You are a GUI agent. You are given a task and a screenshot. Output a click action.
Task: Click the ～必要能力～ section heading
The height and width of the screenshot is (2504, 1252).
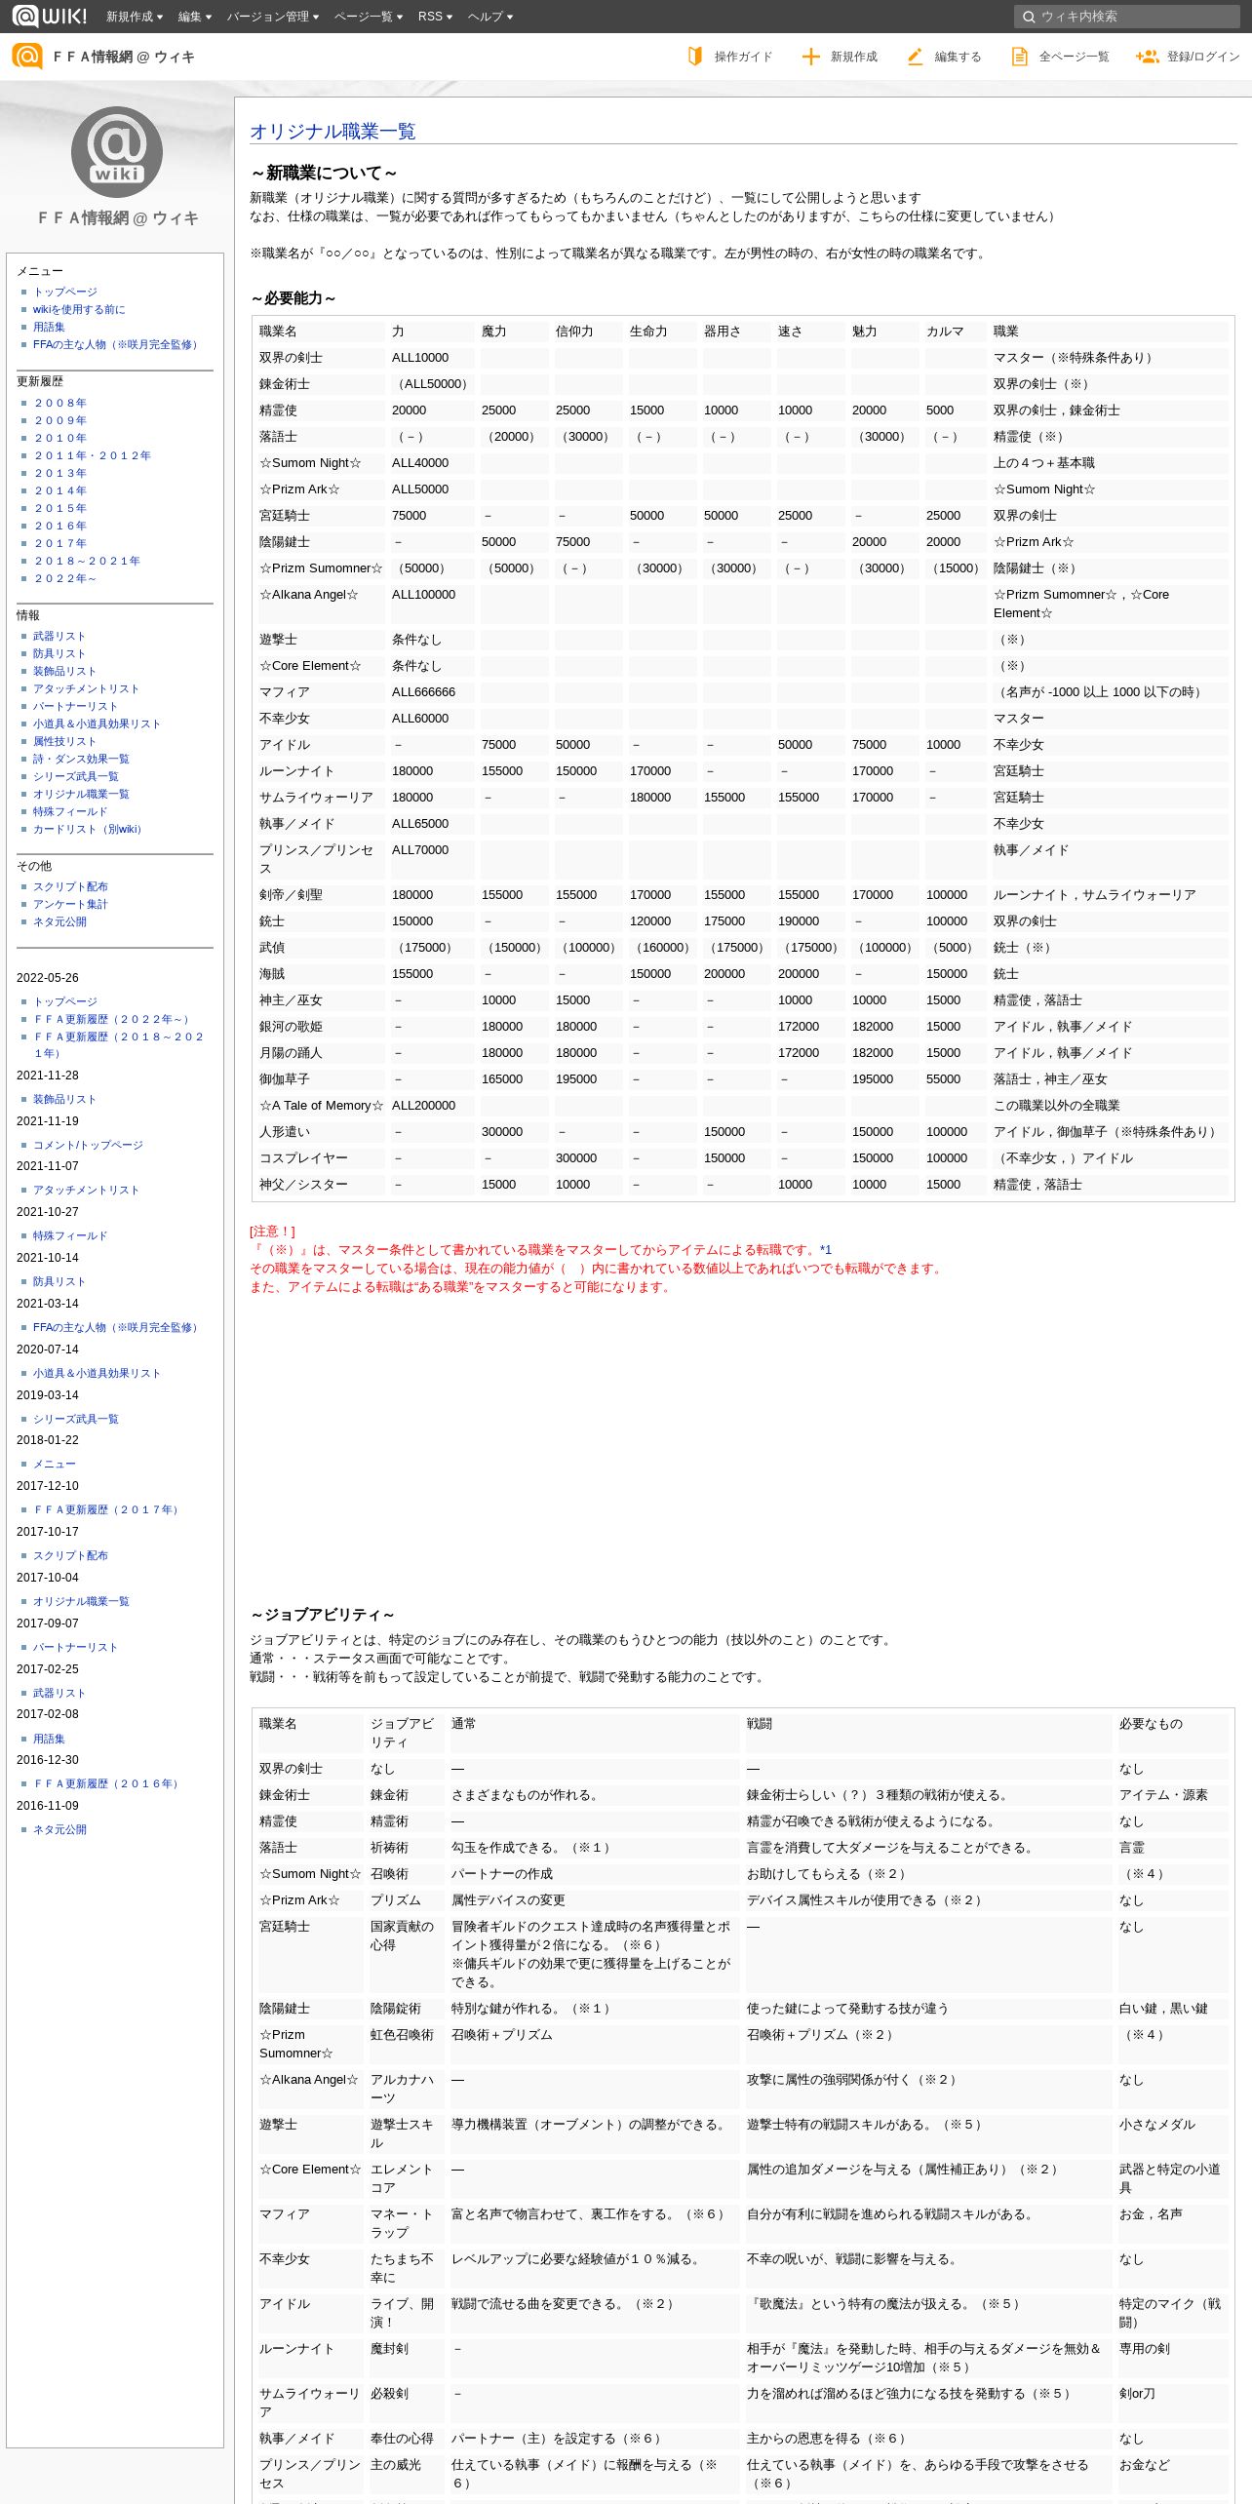(293, 298)
